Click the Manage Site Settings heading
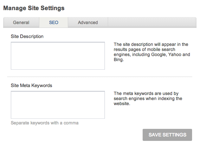The width and height of the screenshot is (200, 145). (x=34, y=8)
